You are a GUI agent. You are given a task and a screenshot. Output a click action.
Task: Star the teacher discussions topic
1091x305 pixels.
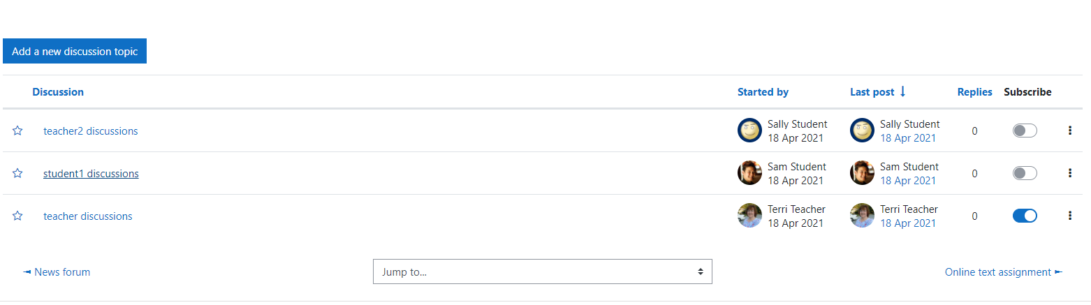click(x=17, y=216)
